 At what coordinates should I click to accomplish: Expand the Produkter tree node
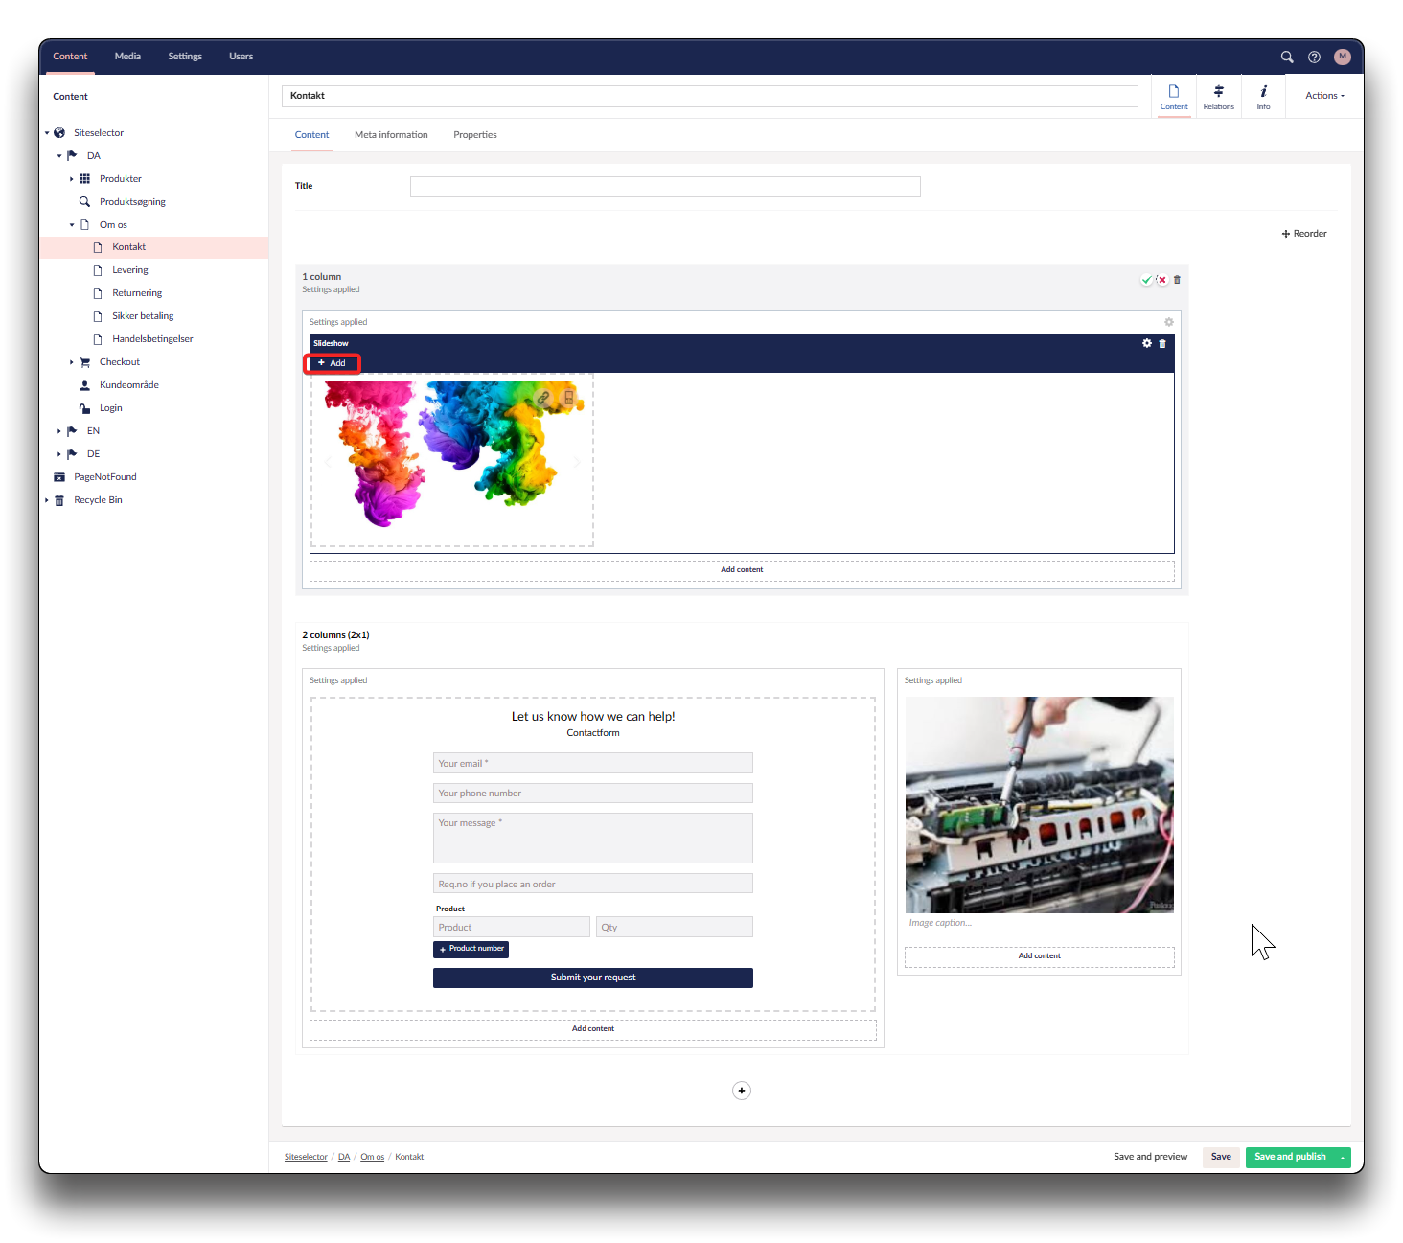72,179
